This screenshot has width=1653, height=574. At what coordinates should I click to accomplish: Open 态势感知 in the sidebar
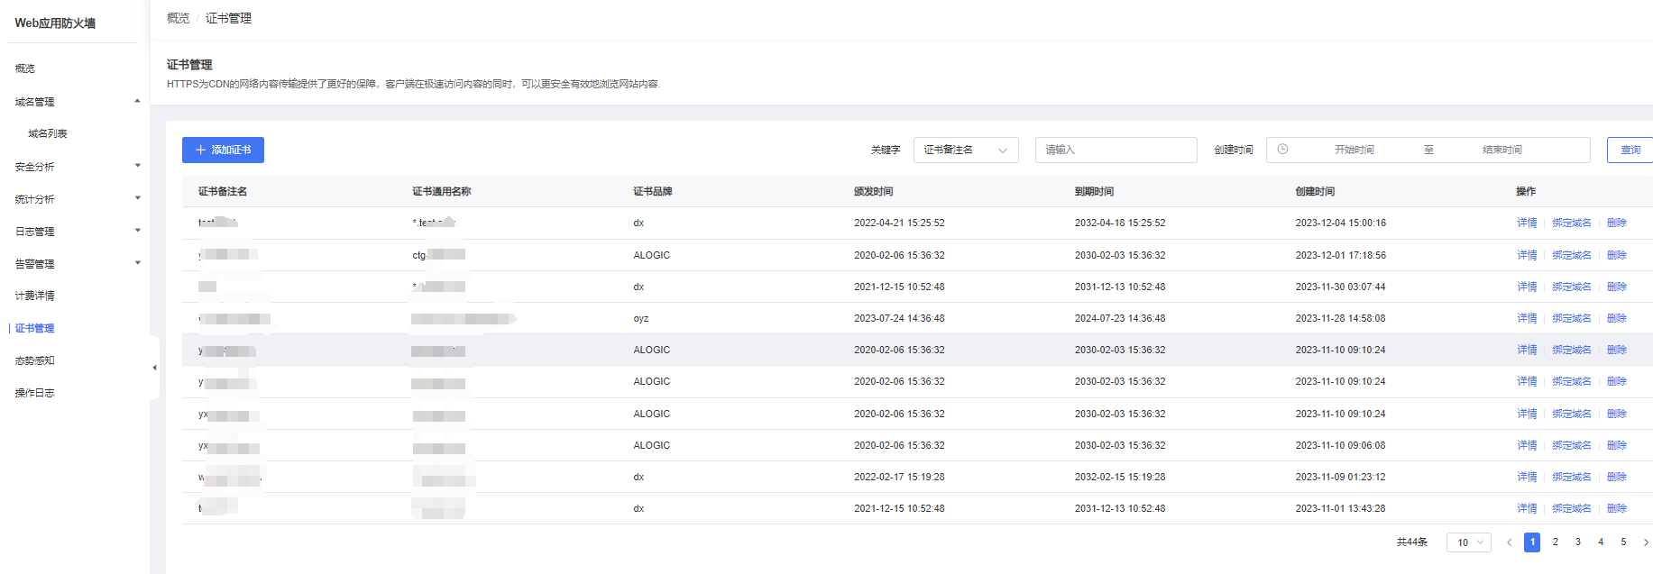click(35, 360)
